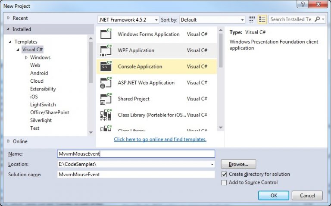
Task: Enable Create directory for solution checkbox
Action: 224,175
